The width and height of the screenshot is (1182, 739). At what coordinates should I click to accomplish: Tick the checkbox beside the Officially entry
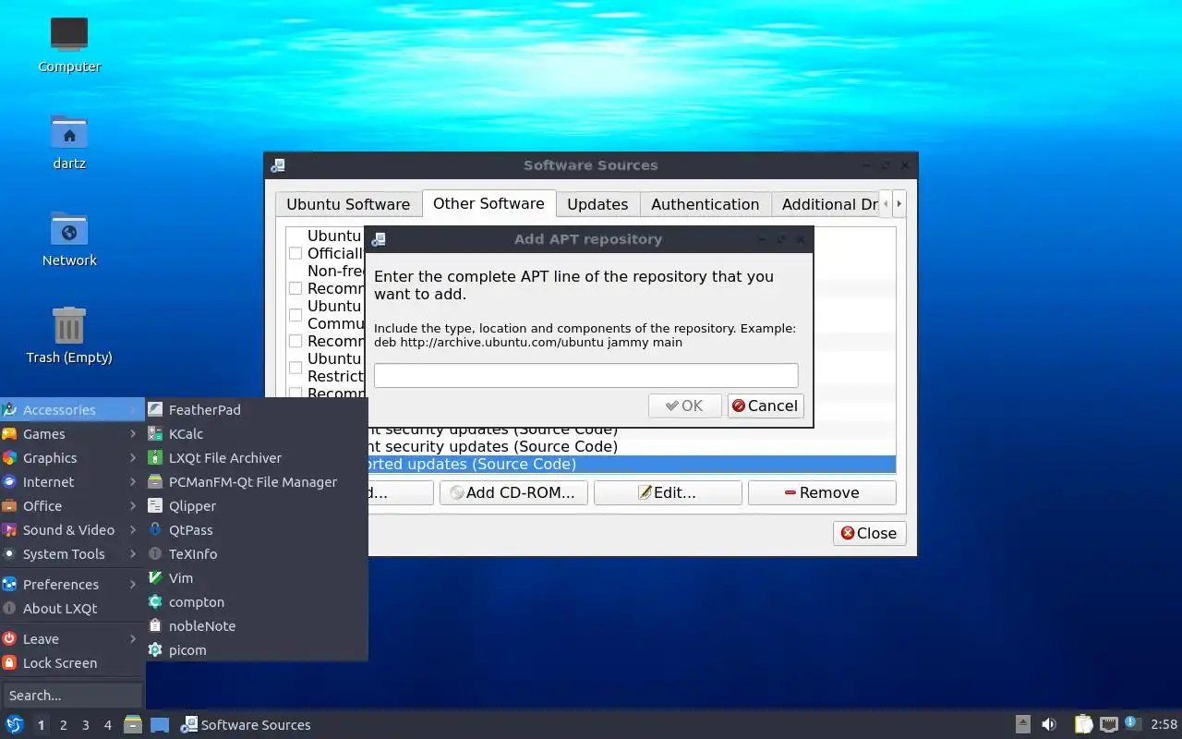click(x=295, y=253)
